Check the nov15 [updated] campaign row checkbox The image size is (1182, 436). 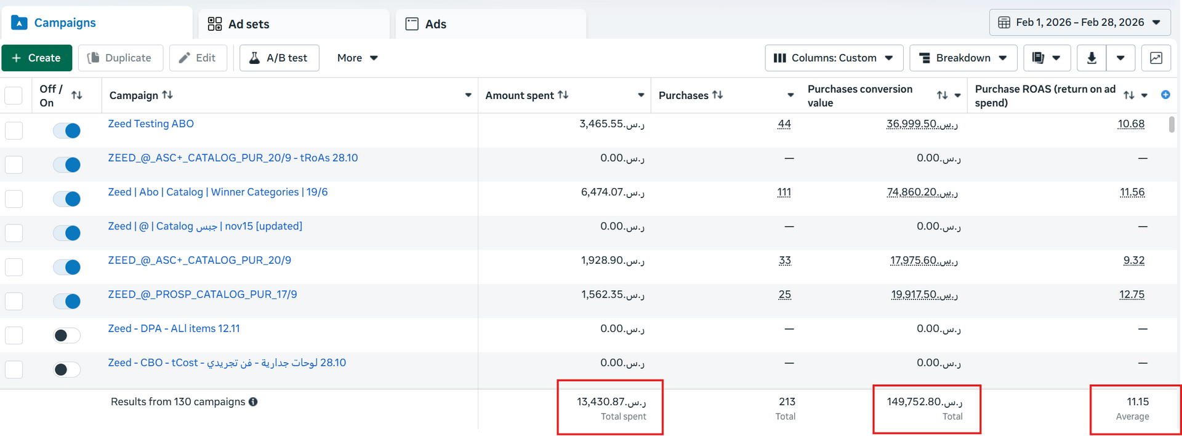click(14, 233)
